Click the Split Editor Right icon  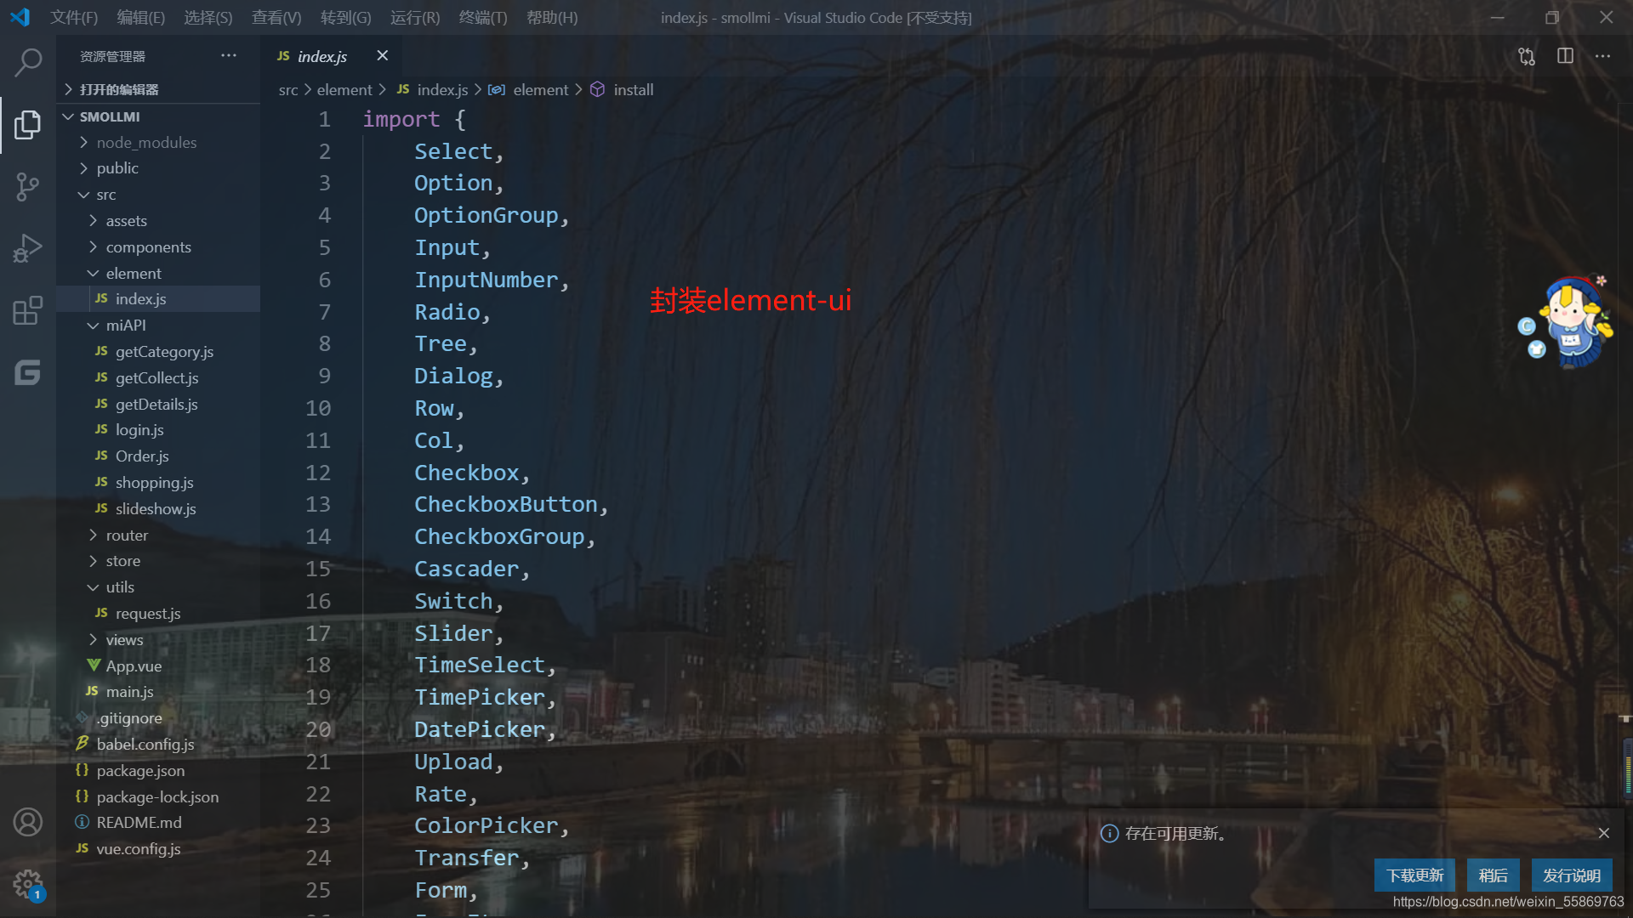1565,56
